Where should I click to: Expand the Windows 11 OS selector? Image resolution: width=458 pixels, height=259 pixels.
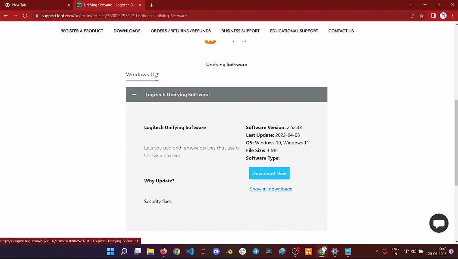click(x=142, y=74)
